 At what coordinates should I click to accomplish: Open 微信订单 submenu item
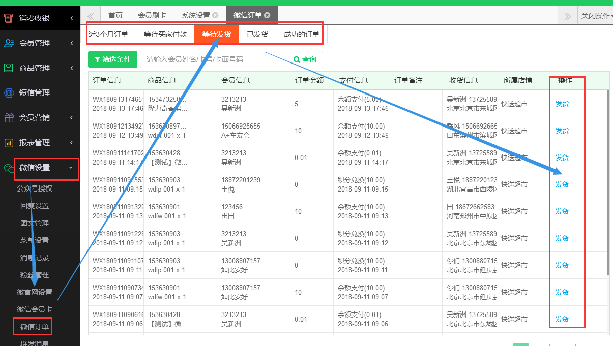tap(35, 327)
